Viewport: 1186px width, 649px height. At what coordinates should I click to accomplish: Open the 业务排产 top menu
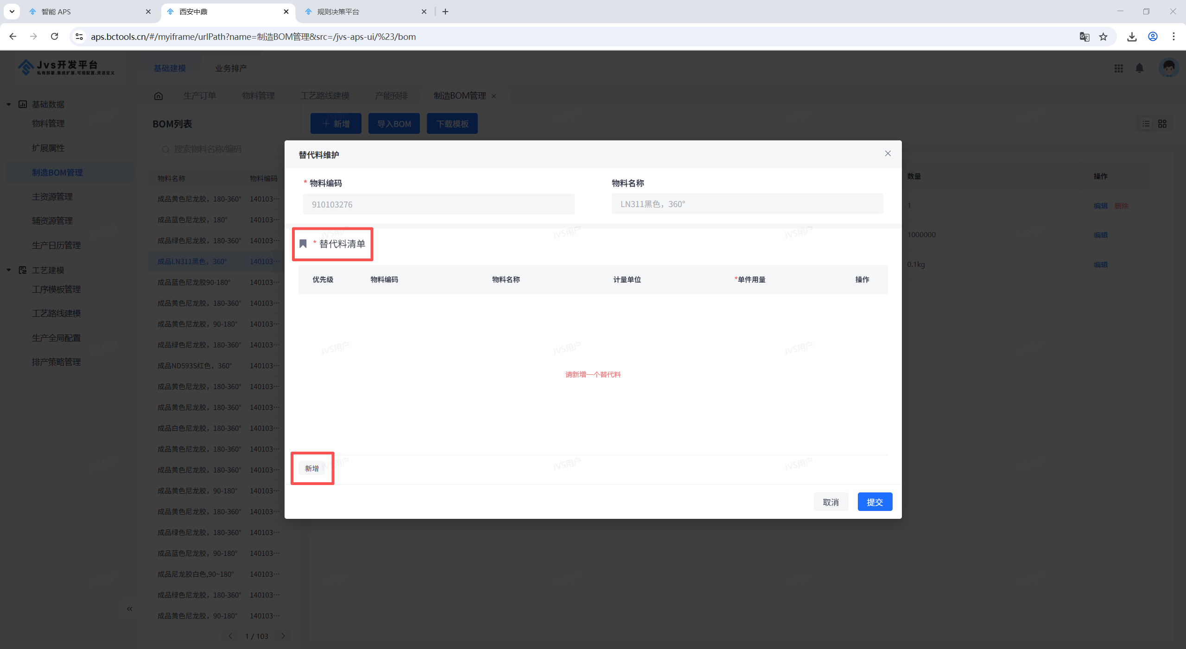[231, 68]
